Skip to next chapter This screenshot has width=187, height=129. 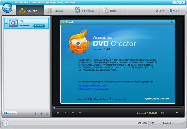coord(80,112)
